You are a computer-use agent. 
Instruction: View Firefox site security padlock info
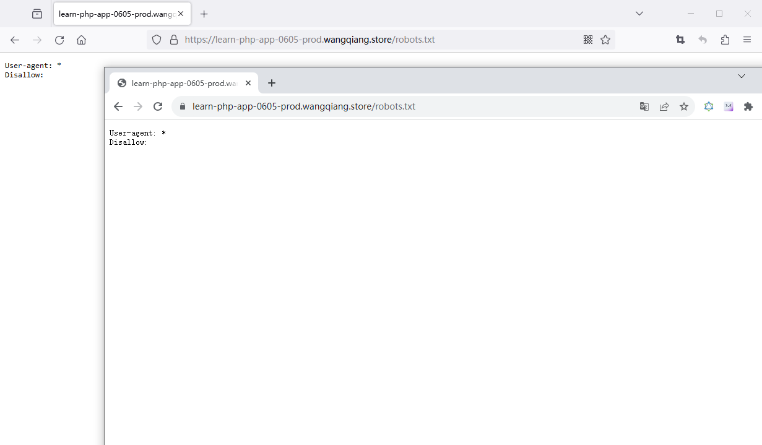174,40
